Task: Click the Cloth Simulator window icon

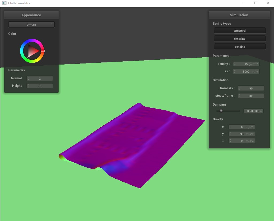Action: 4,3
